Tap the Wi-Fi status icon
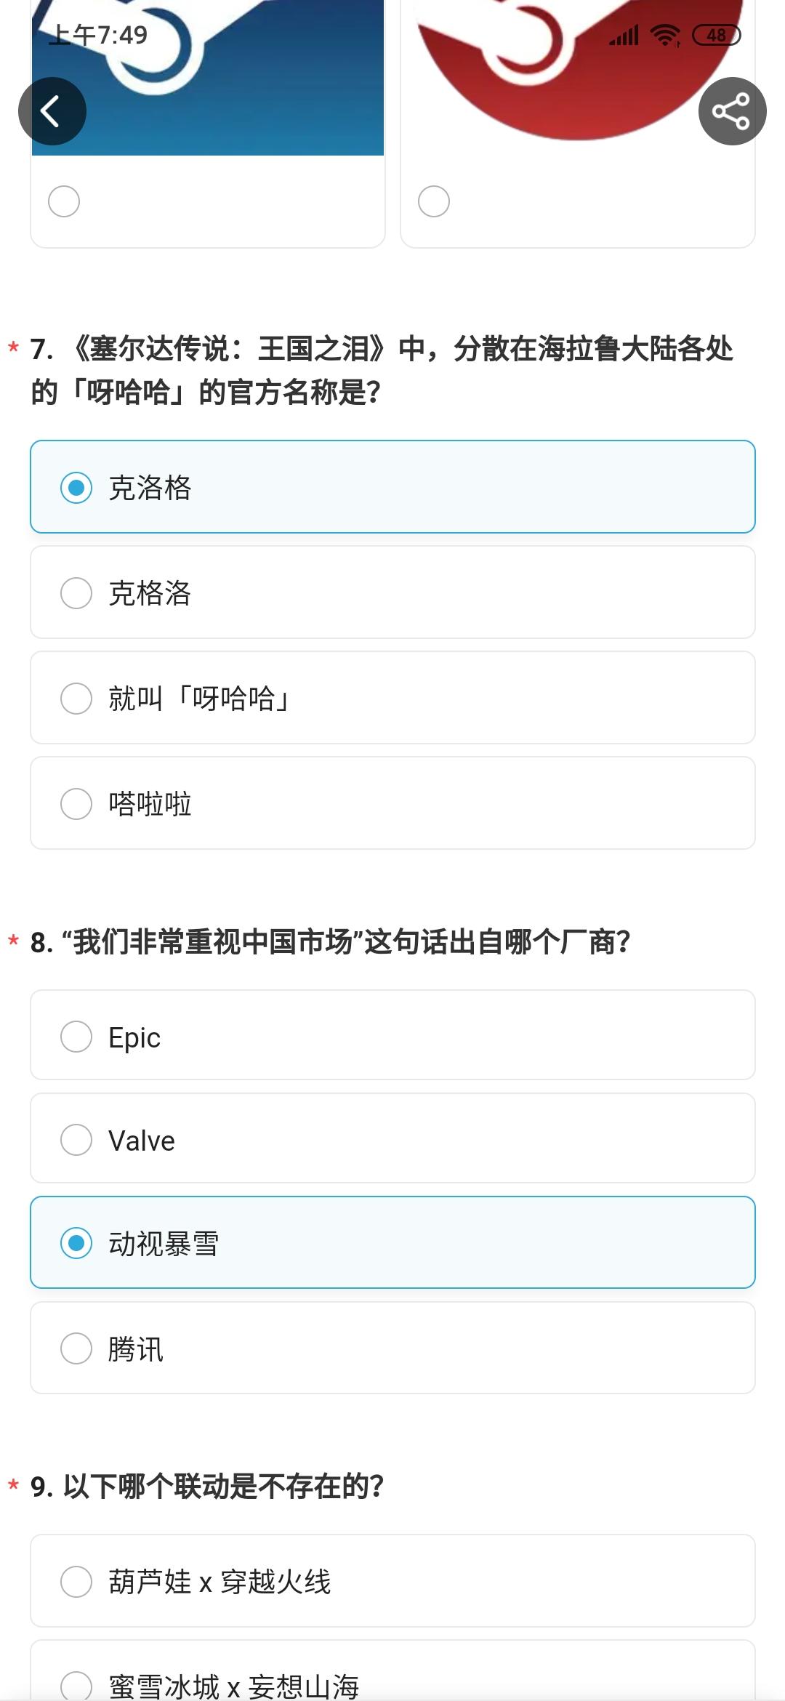 (x=665, y=35)
